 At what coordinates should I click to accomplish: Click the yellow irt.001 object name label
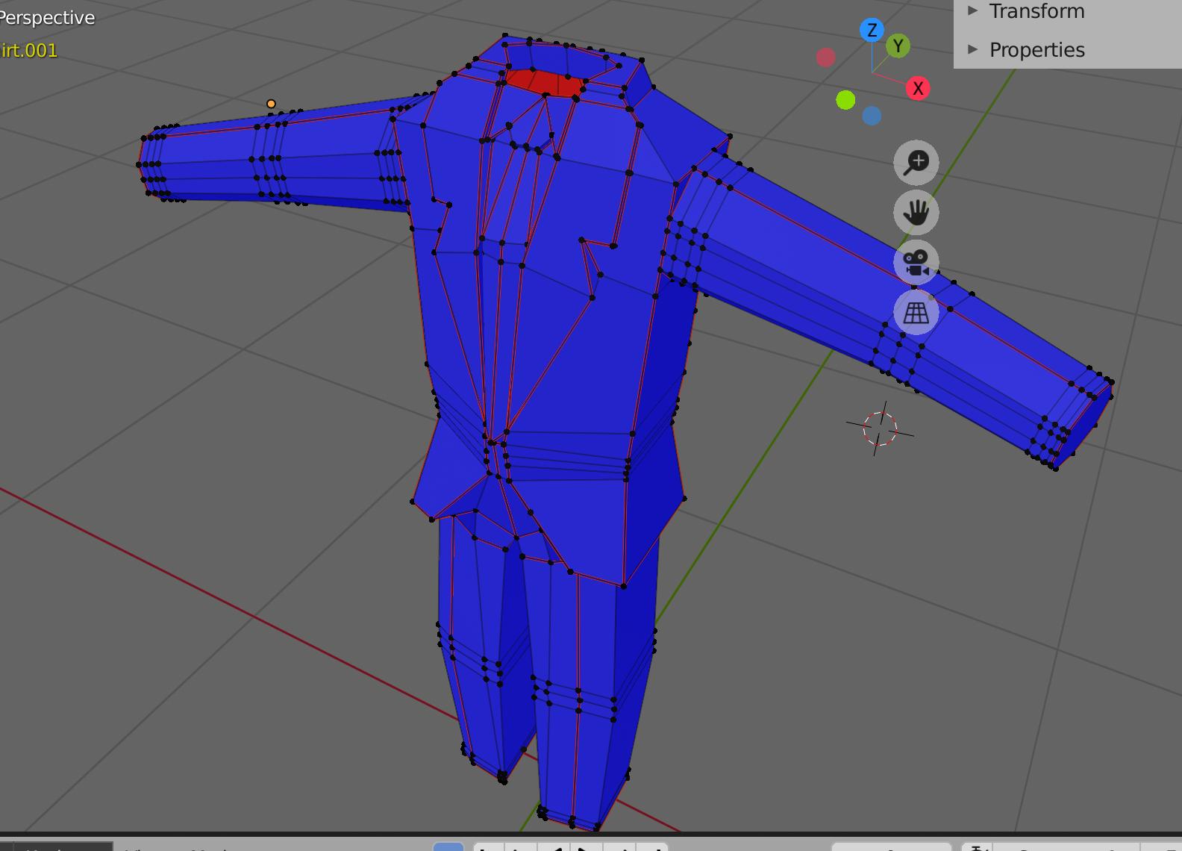28,50
